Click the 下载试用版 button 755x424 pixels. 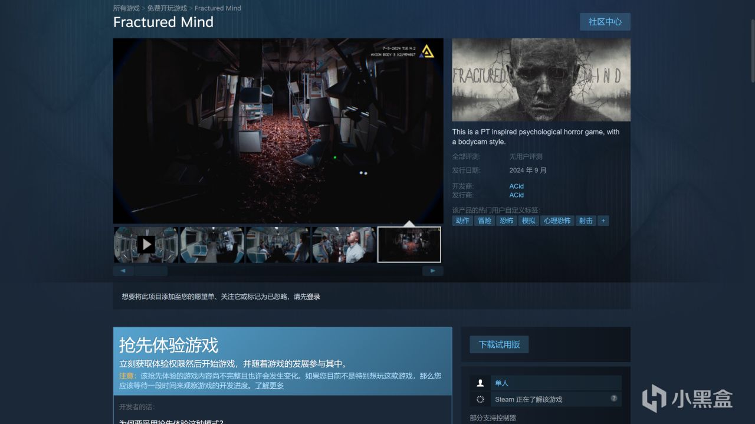(x=500, y=344)
